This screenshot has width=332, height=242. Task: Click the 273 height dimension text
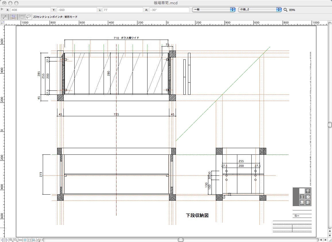coord(41,175)
